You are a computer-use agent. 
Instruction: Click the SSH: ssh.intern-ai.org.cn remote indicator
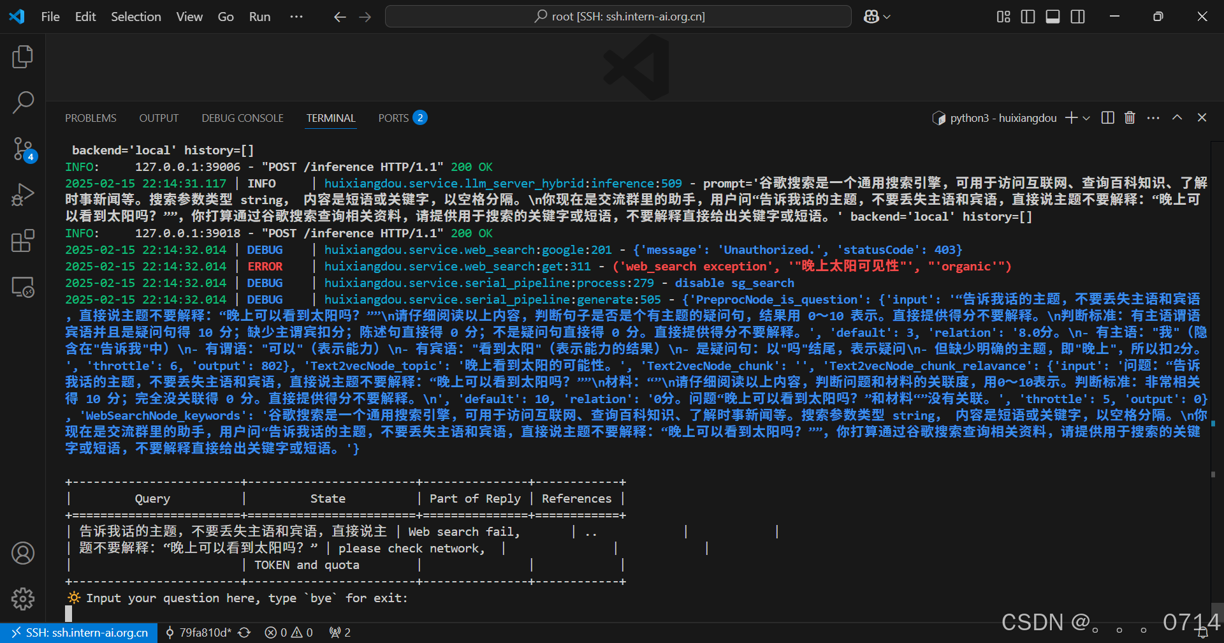[79, 633]
